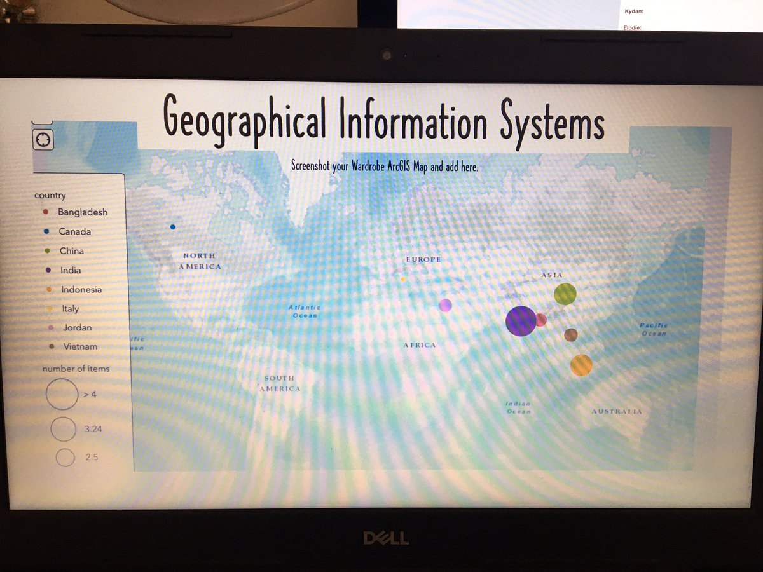Click the brown Vietnam circle on map

571,335
